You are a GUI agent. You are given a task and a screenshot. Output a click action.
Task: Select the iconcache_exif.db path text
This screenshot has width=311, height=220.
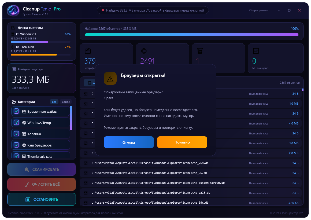[151, 193]
